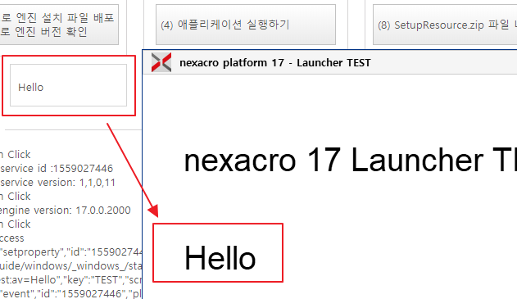Select the launcher window title bar text
The height and width of the screenshot is (299, 517).
point(275,62)
